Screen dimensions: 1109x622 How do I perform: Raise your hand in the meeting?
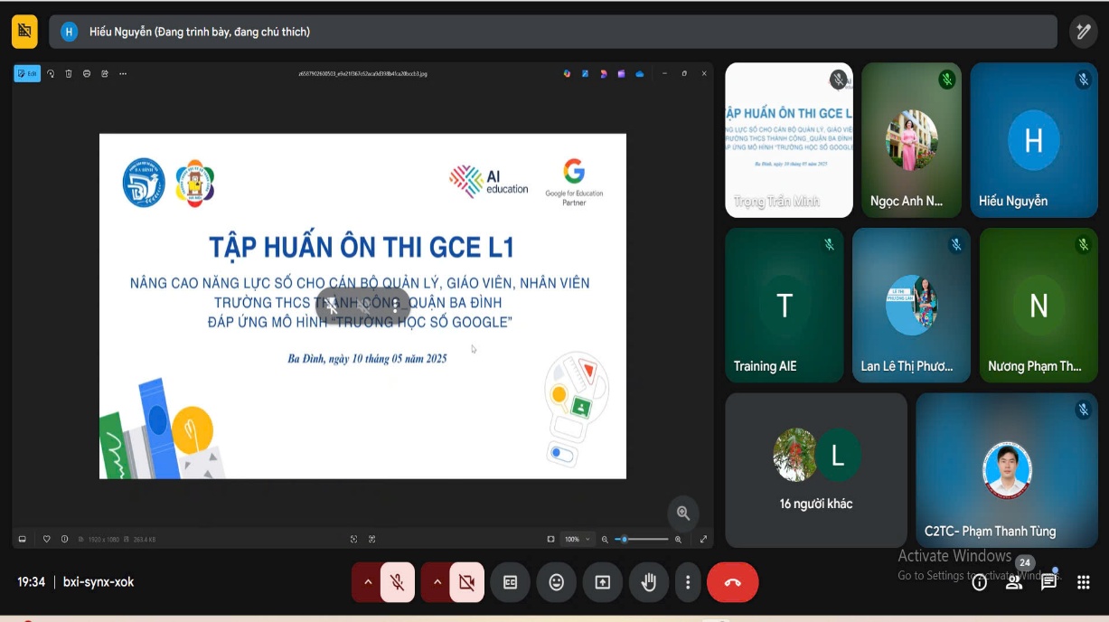pos(649,582)
